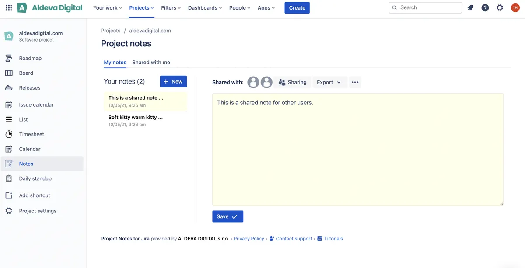
Task: Click the Roadmap icon in sidebar
Action: click(x=9, y=58)
